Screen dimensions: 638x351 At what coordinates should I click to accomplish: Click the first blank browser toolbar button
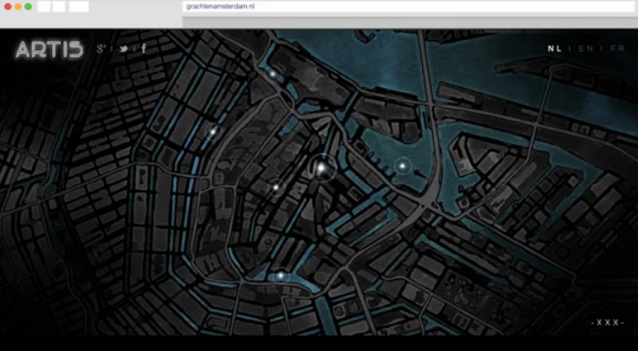44,6
